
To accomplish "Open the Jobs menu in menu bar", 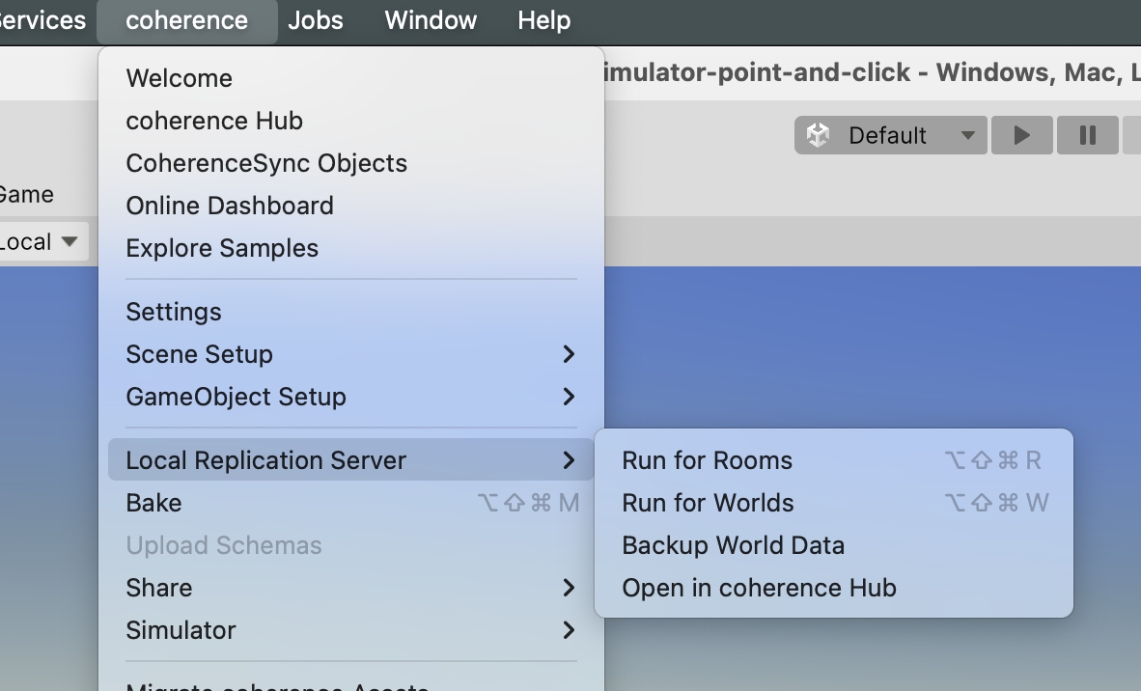I will (316, 20).
